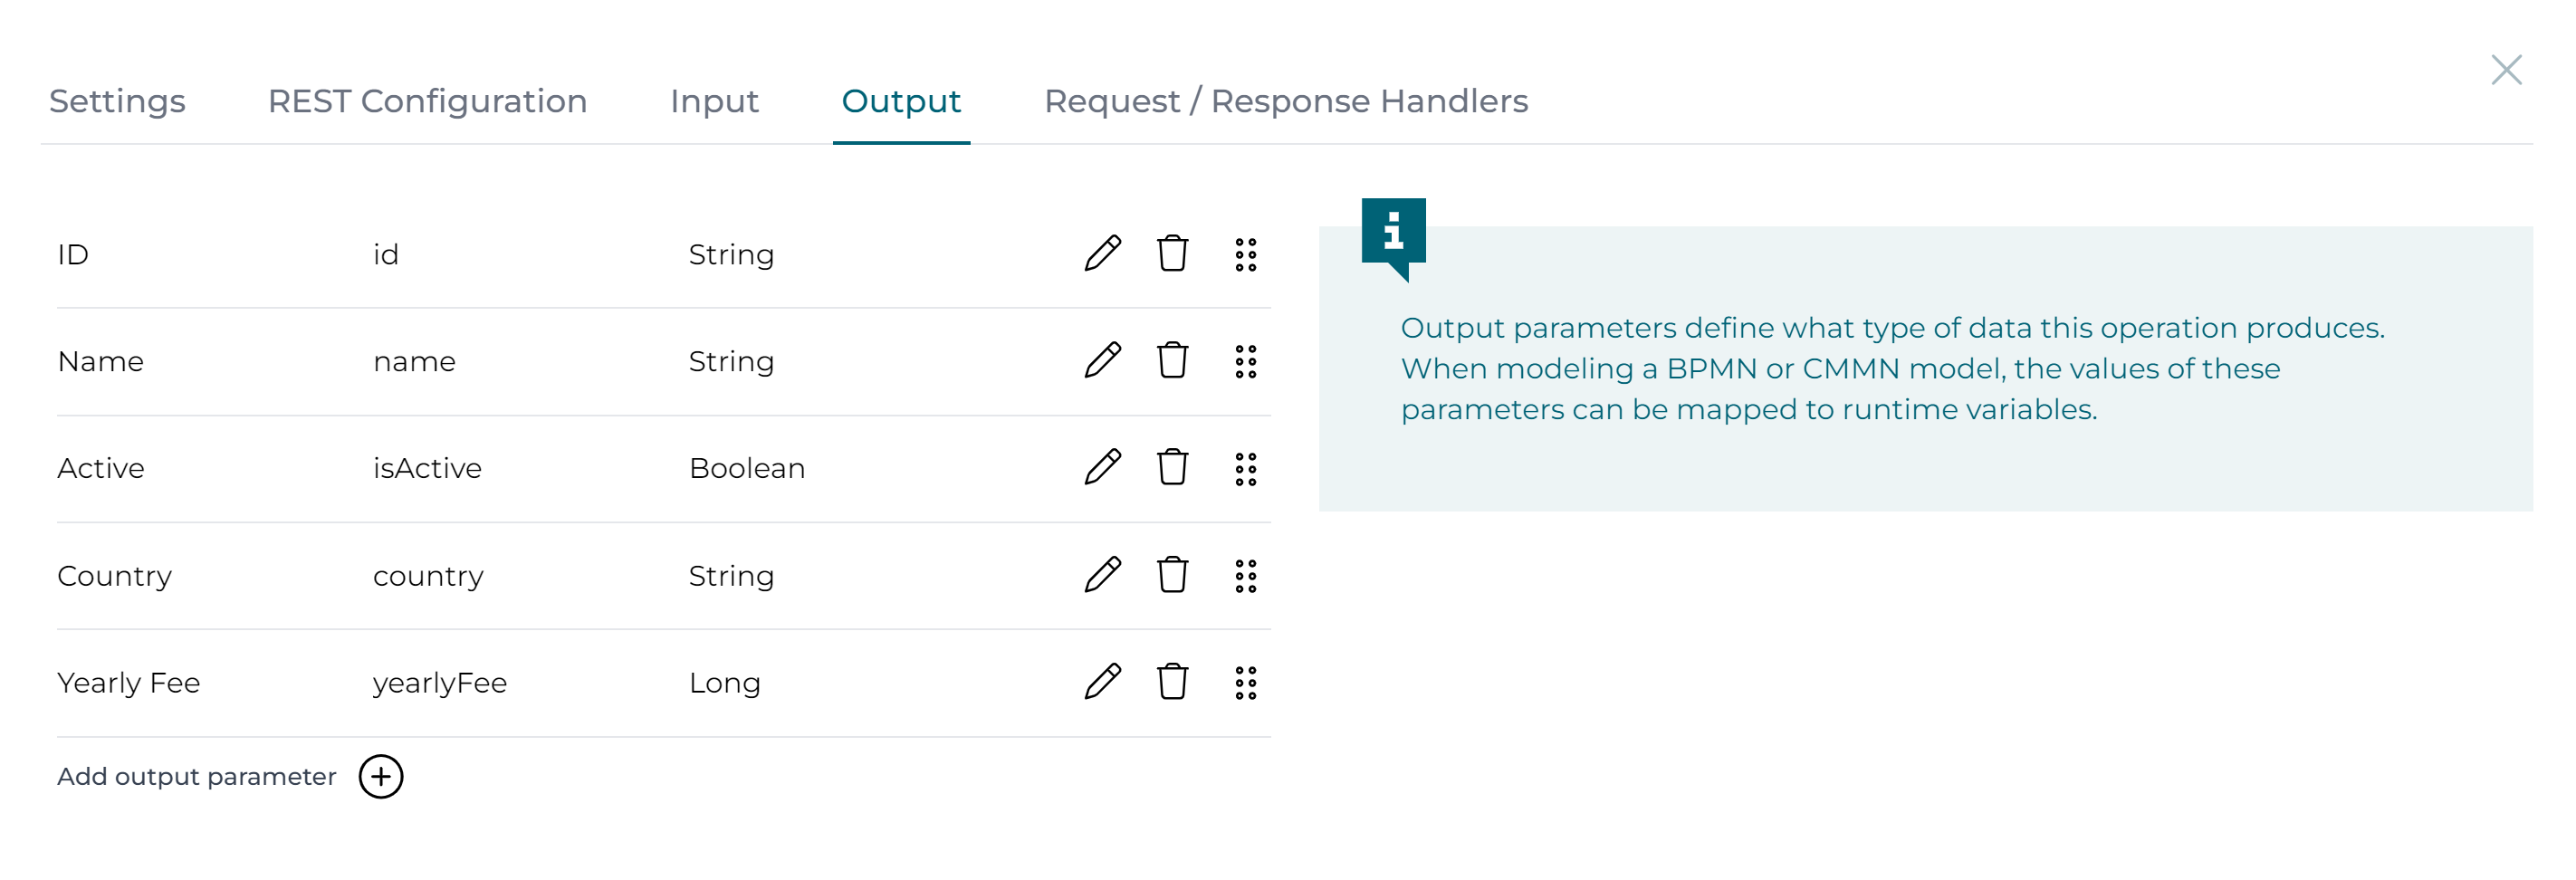Delete the Active parameter
Viewport: 2576px width, 880px height.
1172,467
